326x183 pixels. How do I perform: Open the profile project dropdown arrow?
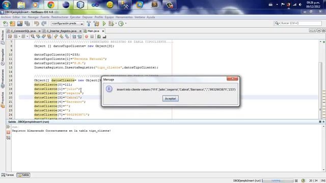coord(126,24)
